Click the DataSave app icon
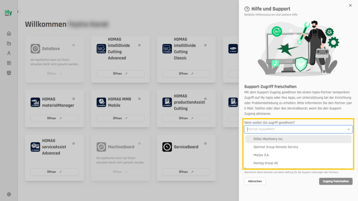The width and height of the screenshot is (358, 201). point(35,49)
